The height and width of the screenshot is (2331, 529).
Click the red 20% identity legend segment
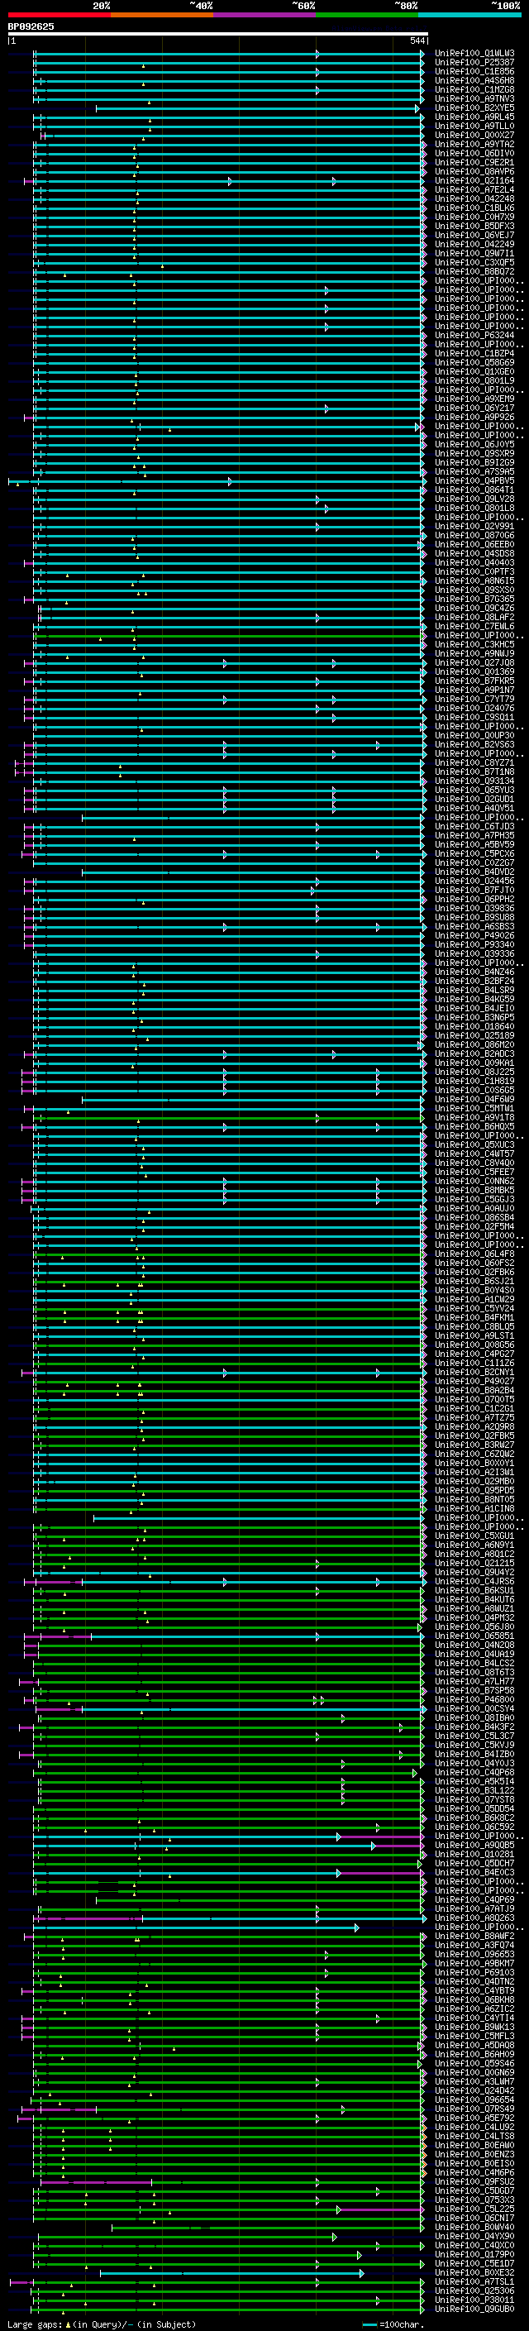(x=59, y=15)
